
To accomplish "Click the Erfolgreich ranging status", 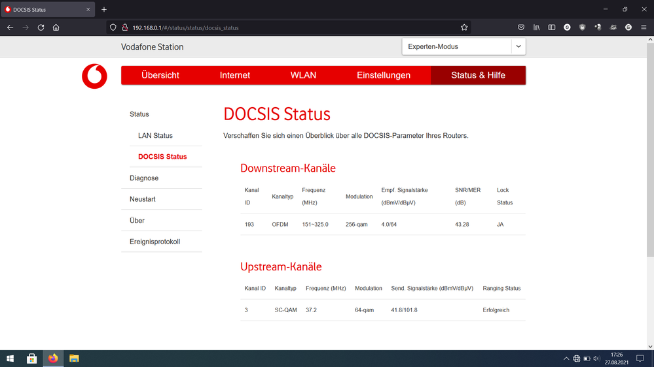I will coord(496,310).
